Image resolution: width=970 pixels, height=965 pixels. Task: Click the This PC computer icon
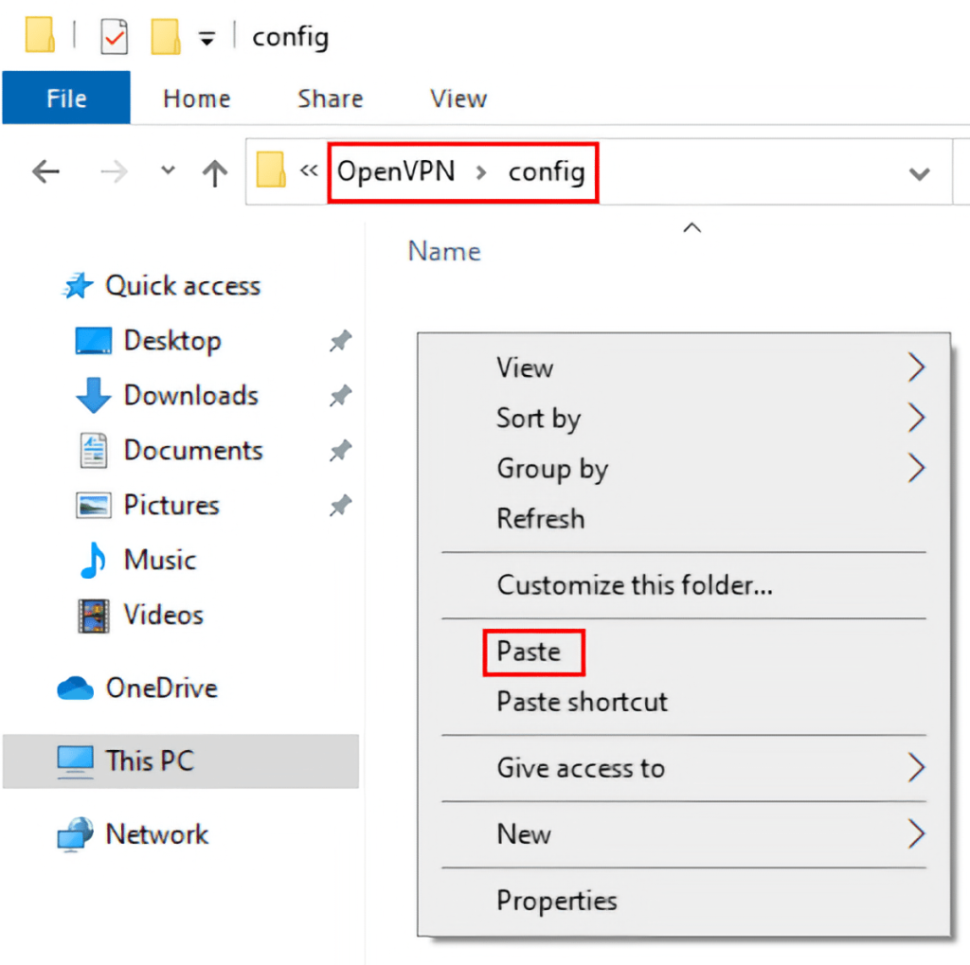point(76,761)
